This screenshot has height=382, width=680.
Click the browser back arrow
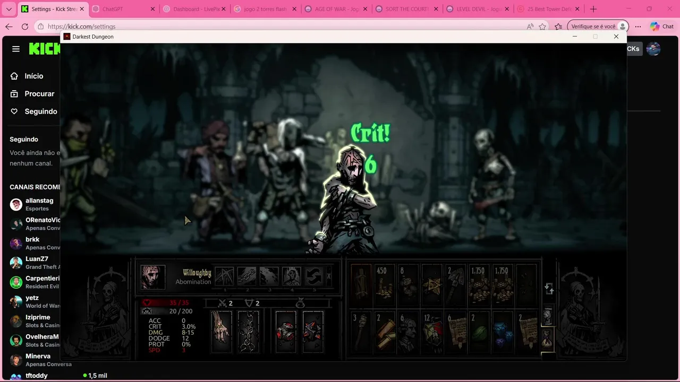pos(9,27)
